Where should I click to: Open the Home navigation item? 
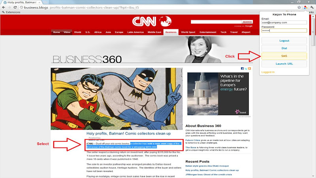pos(56,32)
